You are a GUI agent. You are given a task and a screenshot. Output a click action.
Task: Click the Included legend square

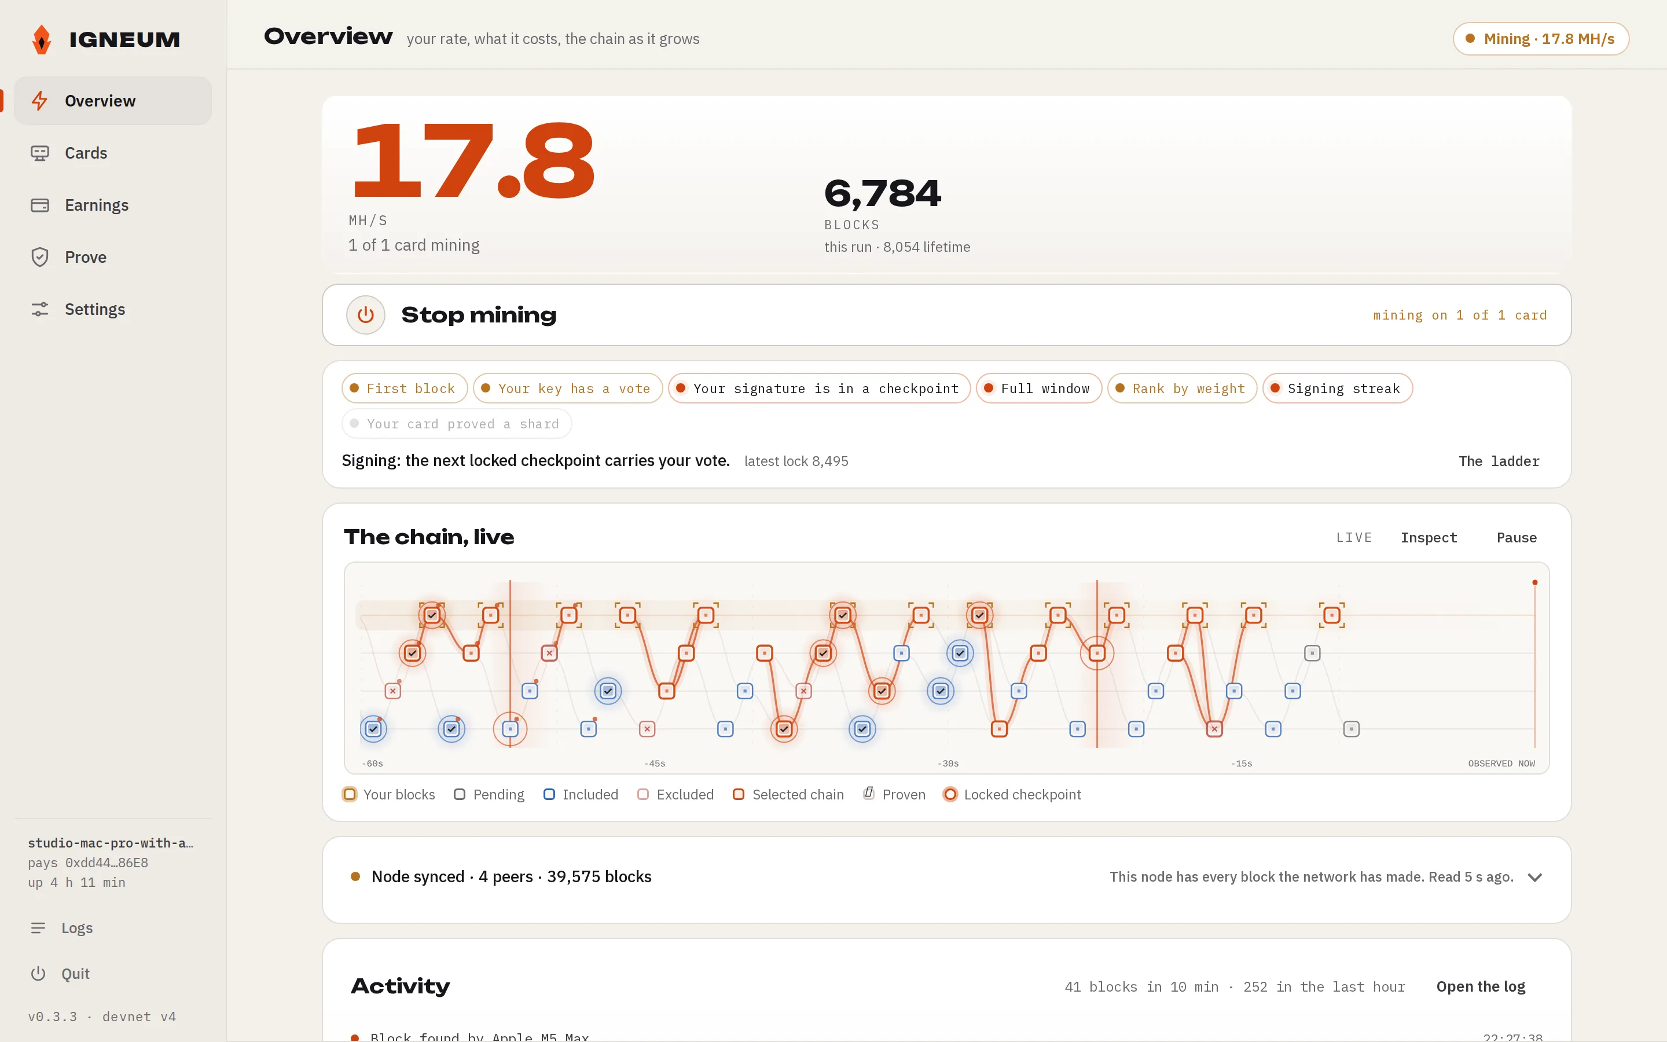[x=549, y=795]
